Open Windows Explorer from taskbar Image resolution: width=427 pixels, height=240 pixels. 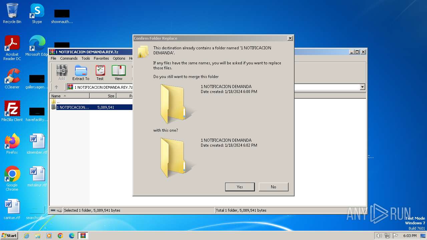point(38,236)
